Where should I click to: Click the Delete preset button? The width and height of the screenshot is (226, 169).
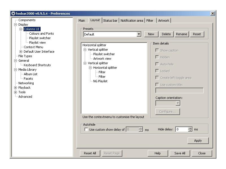(x=166, y=34)
